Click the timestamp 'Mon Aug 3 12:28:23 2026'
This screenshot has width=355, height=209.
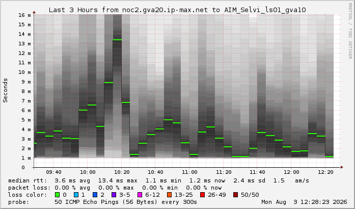point(304,202)
